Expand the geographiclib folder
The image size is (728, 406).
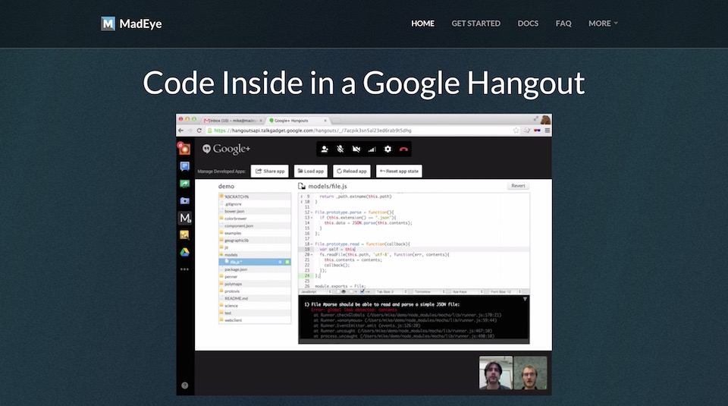[255, 240]
